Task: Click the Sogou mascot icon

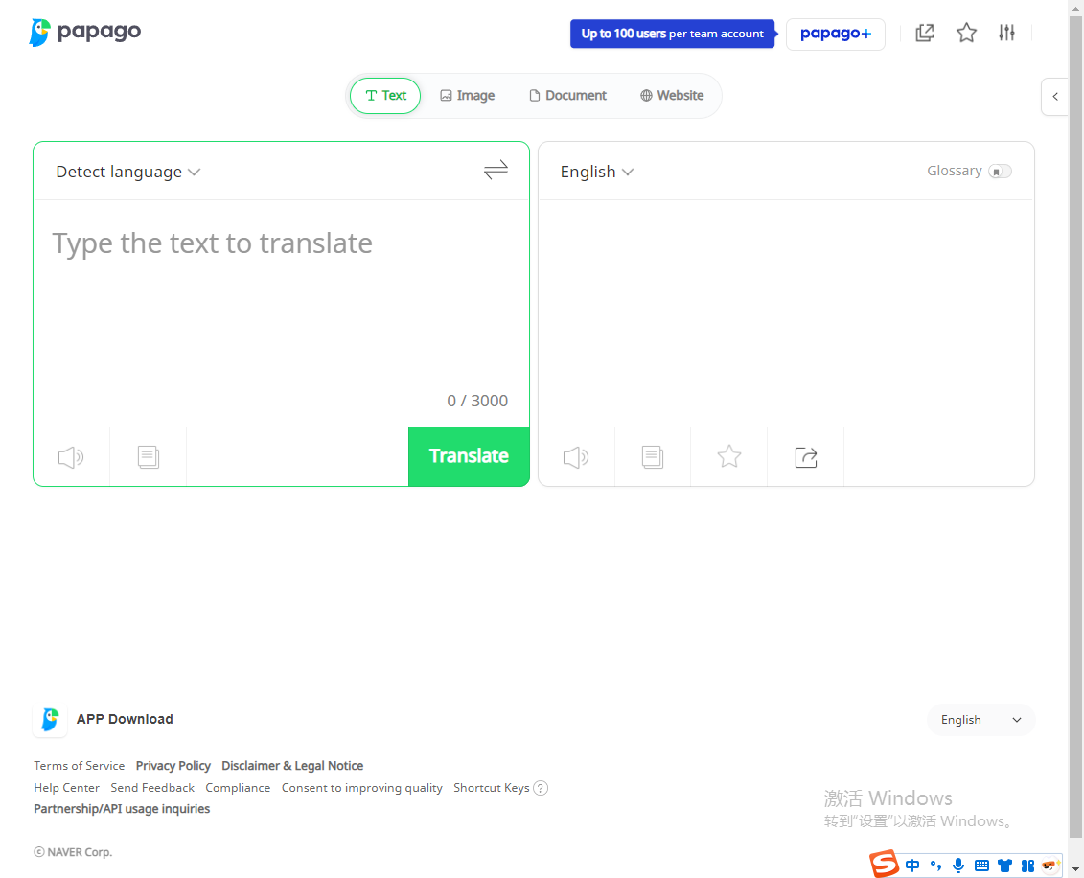Action: [1050, 866]
